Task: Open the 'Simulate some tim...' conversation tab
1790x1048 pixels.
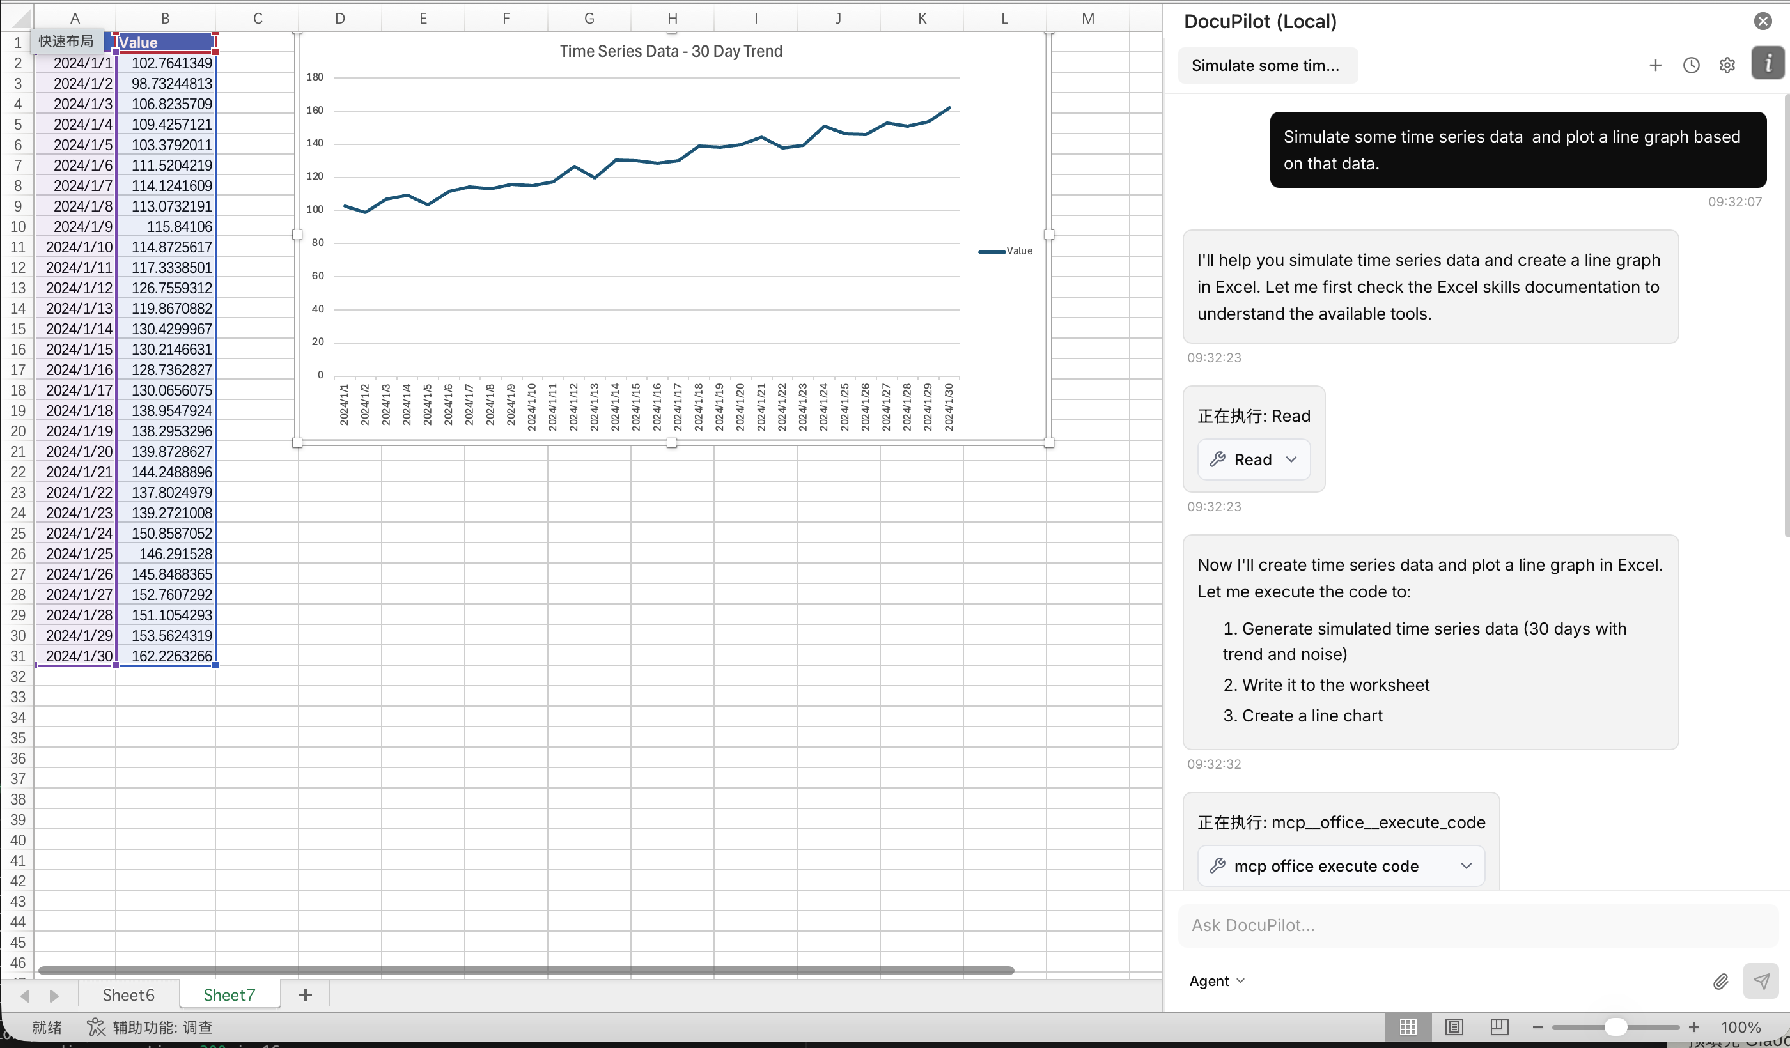Action: coord(1266,65)
